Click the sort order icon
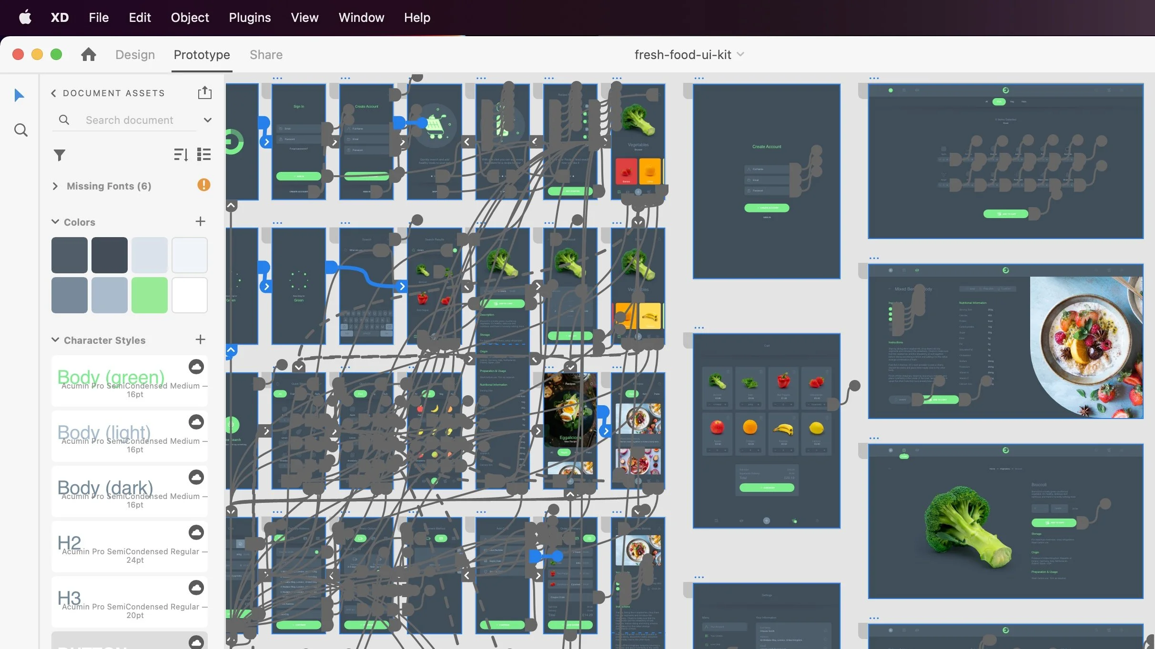Viewport: 1155px width, 649px height. tap(181, 154)
